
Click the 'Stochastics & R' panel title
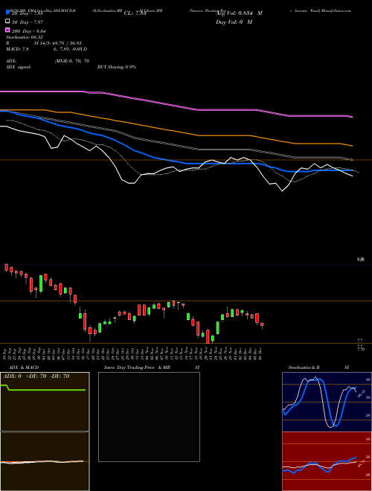tap(304, 368)
